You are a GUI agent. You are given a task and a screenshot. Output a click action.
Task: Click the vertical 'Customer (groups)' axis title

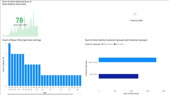point(86,68)
